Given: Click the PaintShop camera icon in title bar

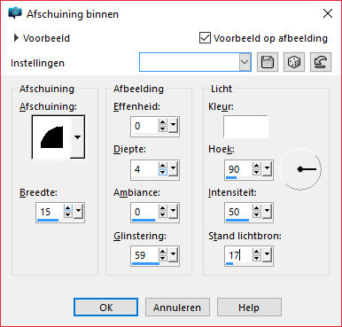Looking at the screenshot, I should [15, 13].
